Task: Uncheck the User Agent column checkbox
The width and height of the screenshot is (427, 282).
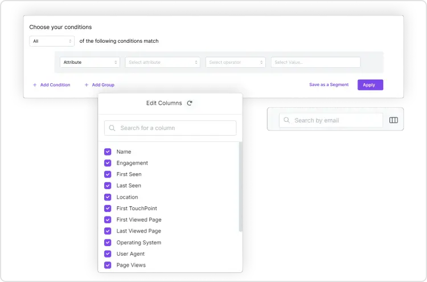Action: (108, 254)
